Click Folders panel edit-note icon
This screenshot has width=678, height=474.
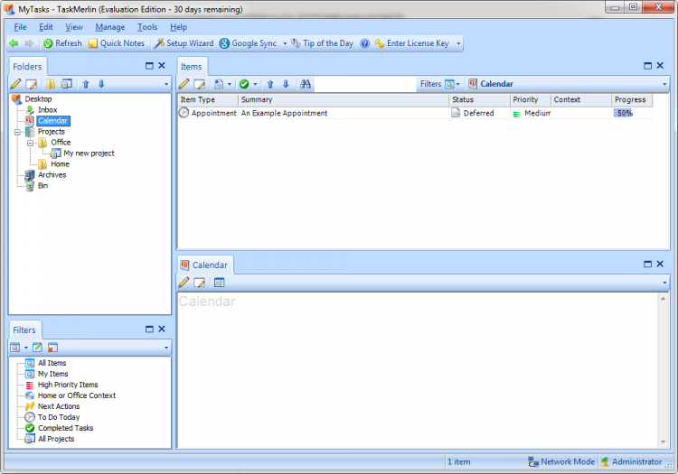[x=31, y=84]
